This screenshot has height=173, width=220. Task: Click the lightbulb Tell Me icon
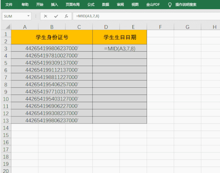pyautogui.click(x=169, y=5)
